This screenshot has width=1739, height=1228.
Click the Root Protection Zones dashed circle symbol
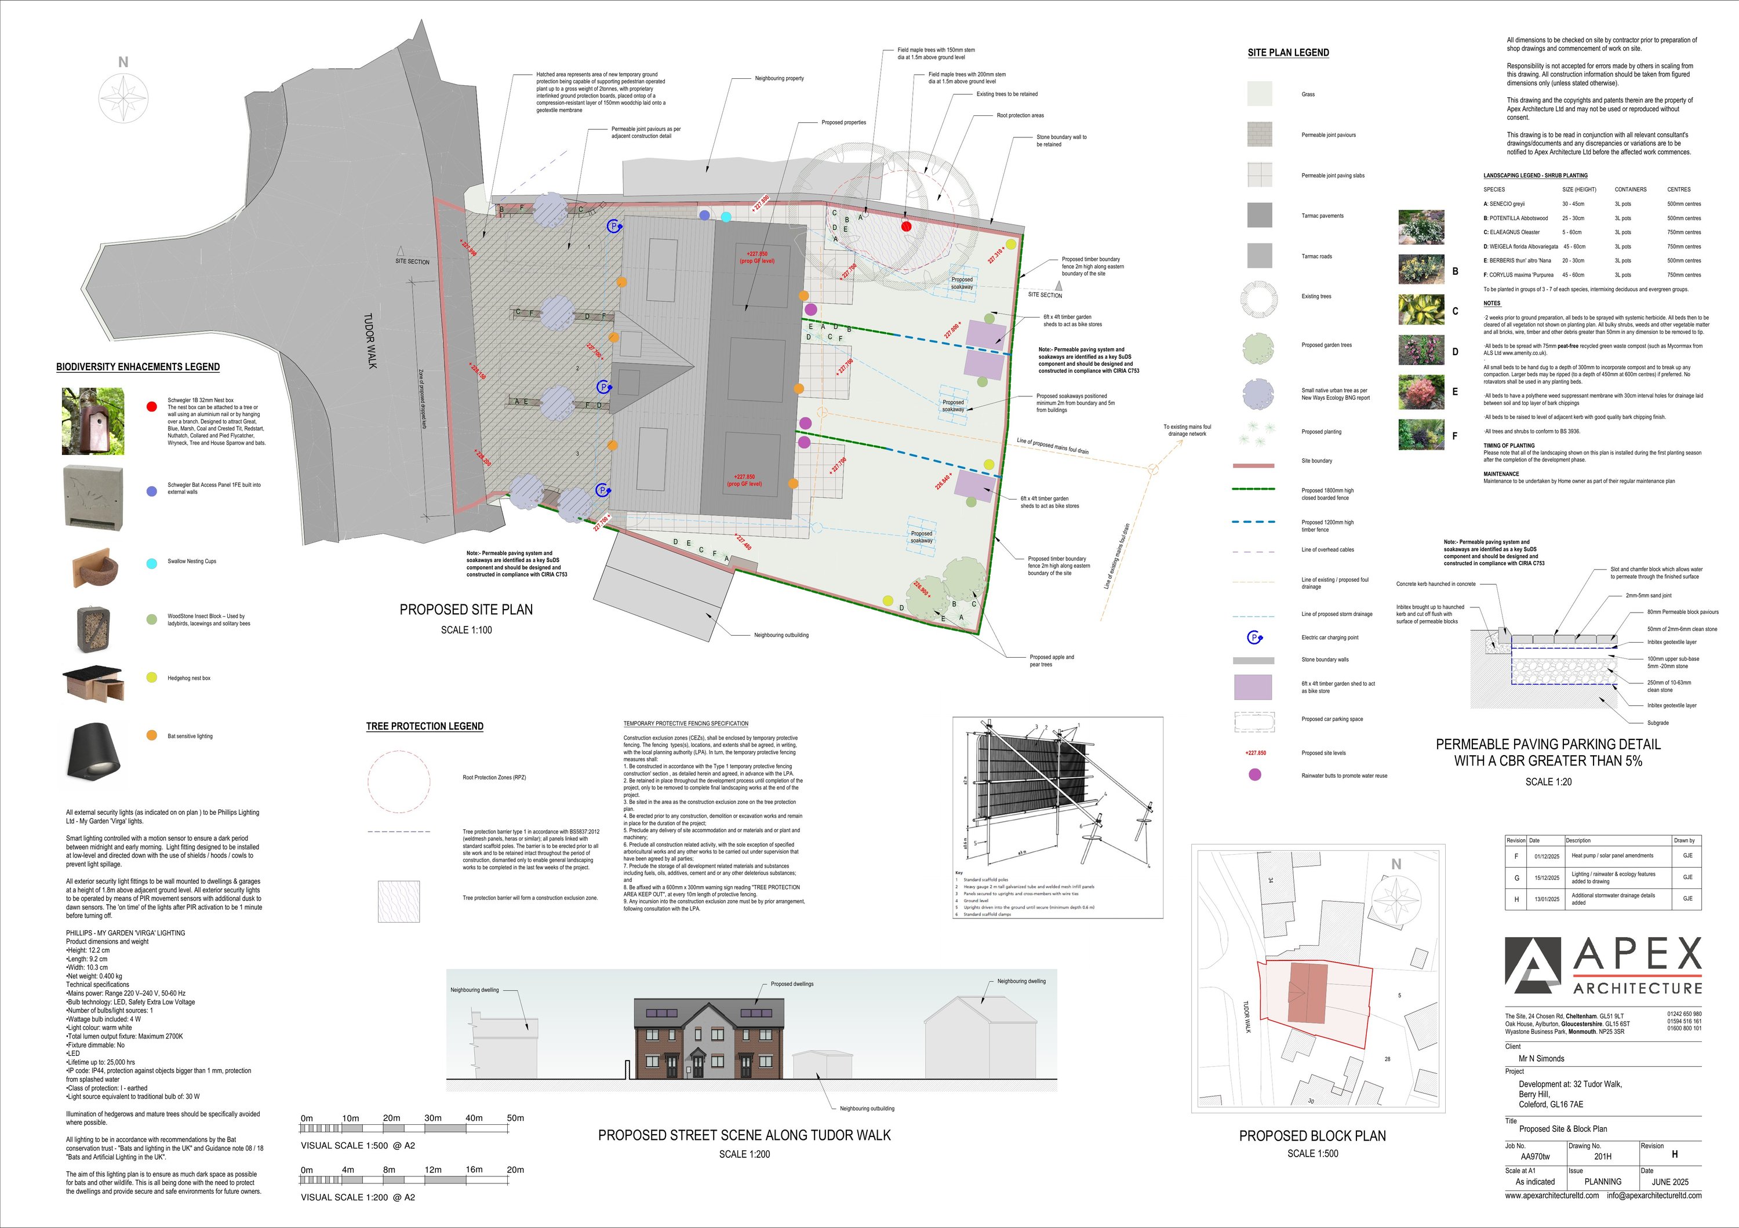pos(399,780)
